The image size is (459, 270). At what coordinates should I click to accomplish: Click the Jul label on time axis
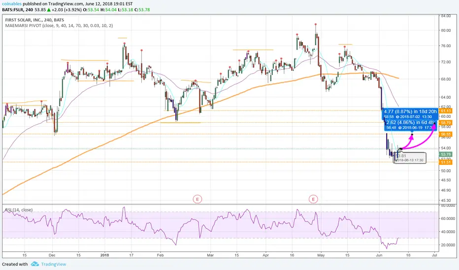(x=435, y=255)
